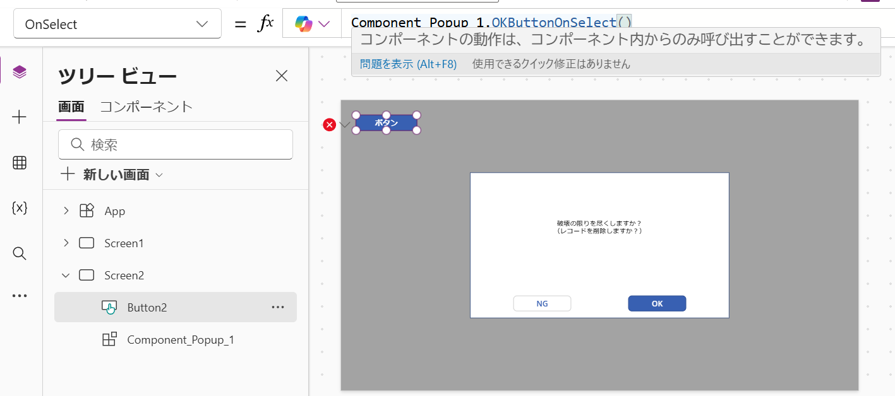
Task: Click the 検索 search box
Action: tap(176, 144)
